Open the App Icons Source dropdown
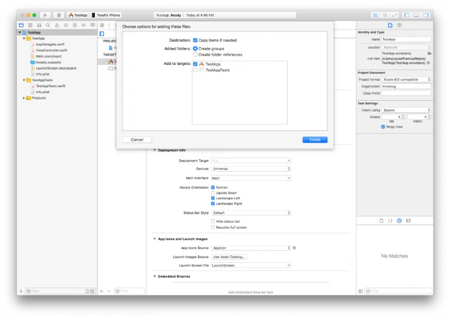This screenshot has width=450, height=319. (x=251, y=248)
